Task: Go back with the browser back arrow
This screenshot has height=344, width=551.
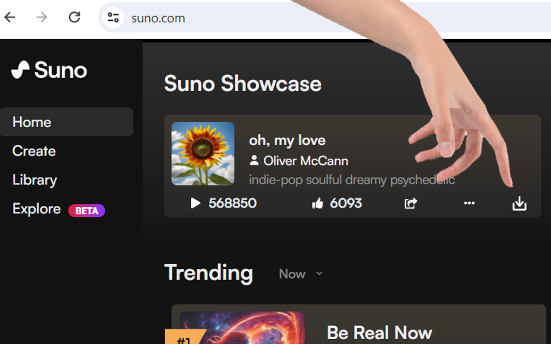Action: [x=10, y=18]
